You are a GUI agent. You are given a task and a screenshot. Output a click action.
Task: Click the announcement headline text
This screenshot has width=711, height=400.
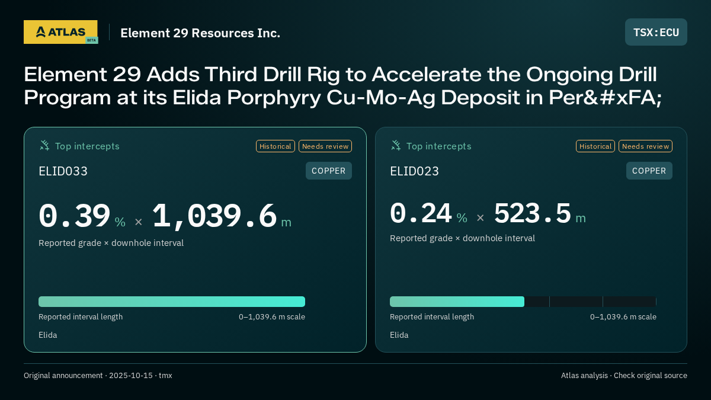[343, 86]
